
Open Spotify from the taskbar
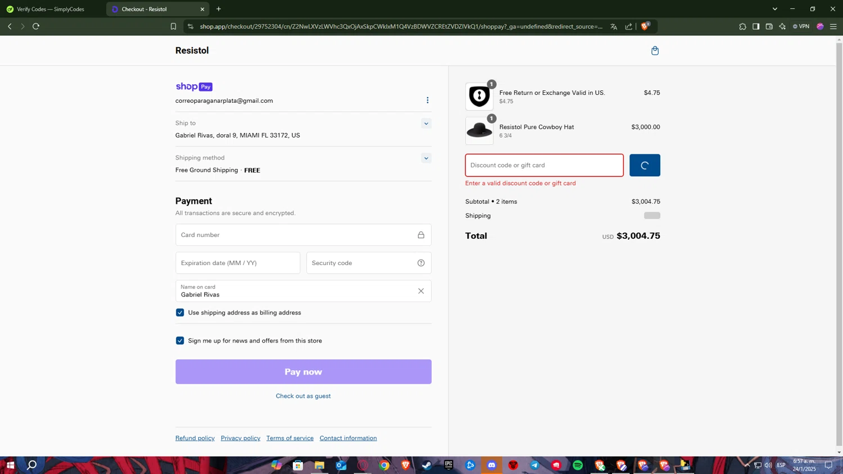pyautogui.click(x=578, y=465)
